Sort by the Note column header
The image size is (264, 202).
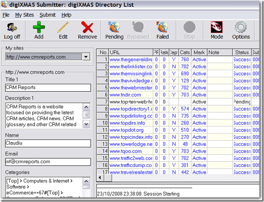pos(220,53)
